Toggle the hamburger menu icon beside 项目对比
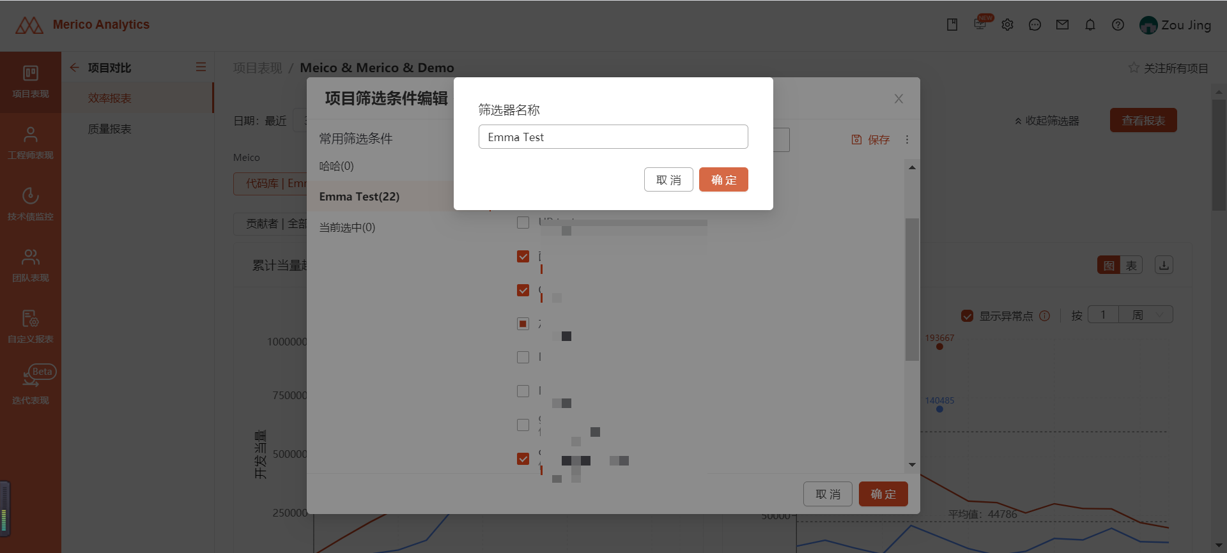Screen dimensions: 1227x553 pyautogui.click(x=201, y=67)
